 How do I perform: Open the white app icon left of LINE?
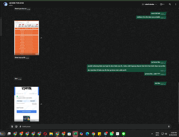[x=117, y=134]
